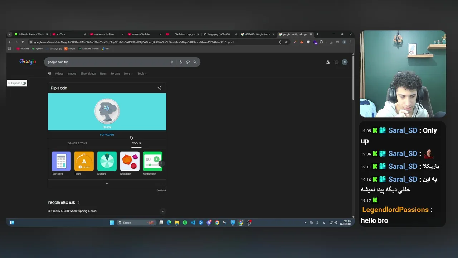
Task: Open the Calculator tool
Action: coord(61,163)
